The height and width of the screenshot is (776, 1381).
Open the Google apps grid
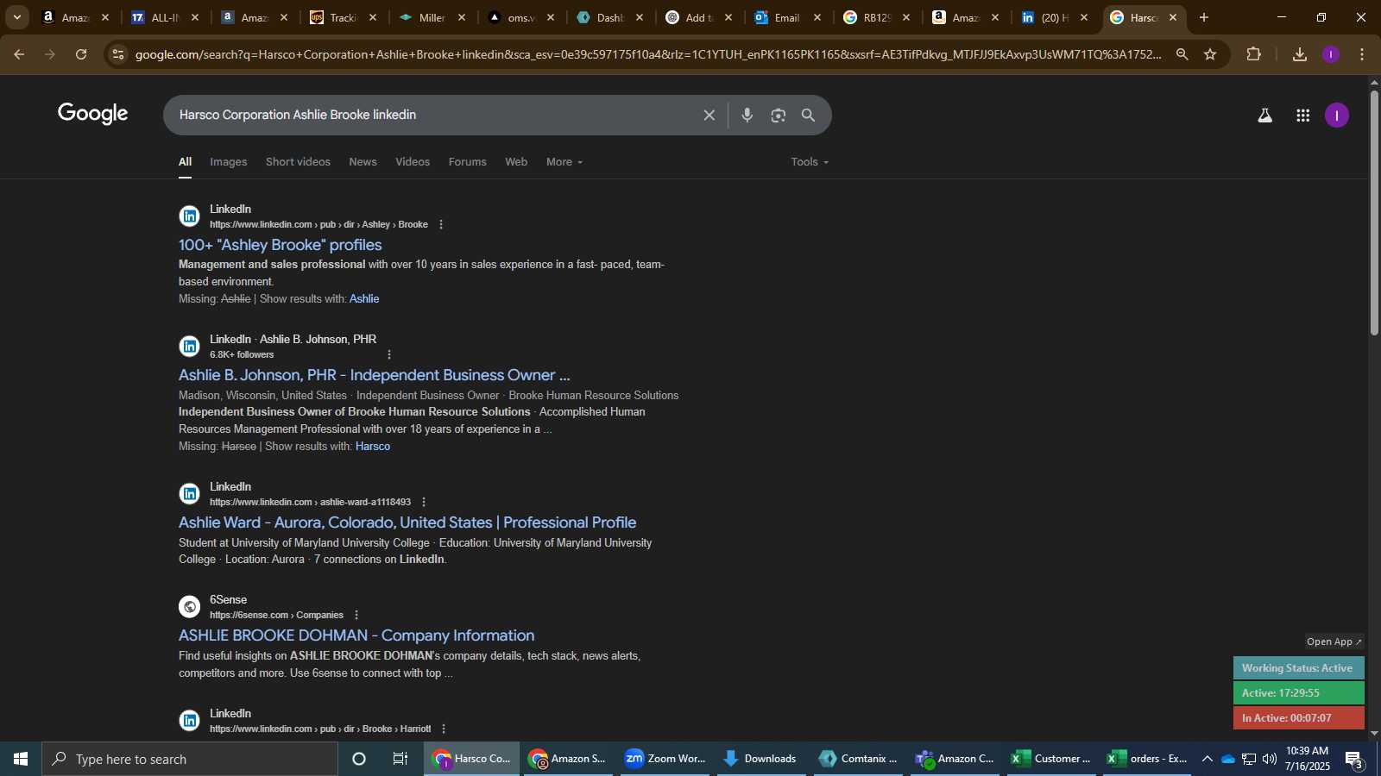1303,116
